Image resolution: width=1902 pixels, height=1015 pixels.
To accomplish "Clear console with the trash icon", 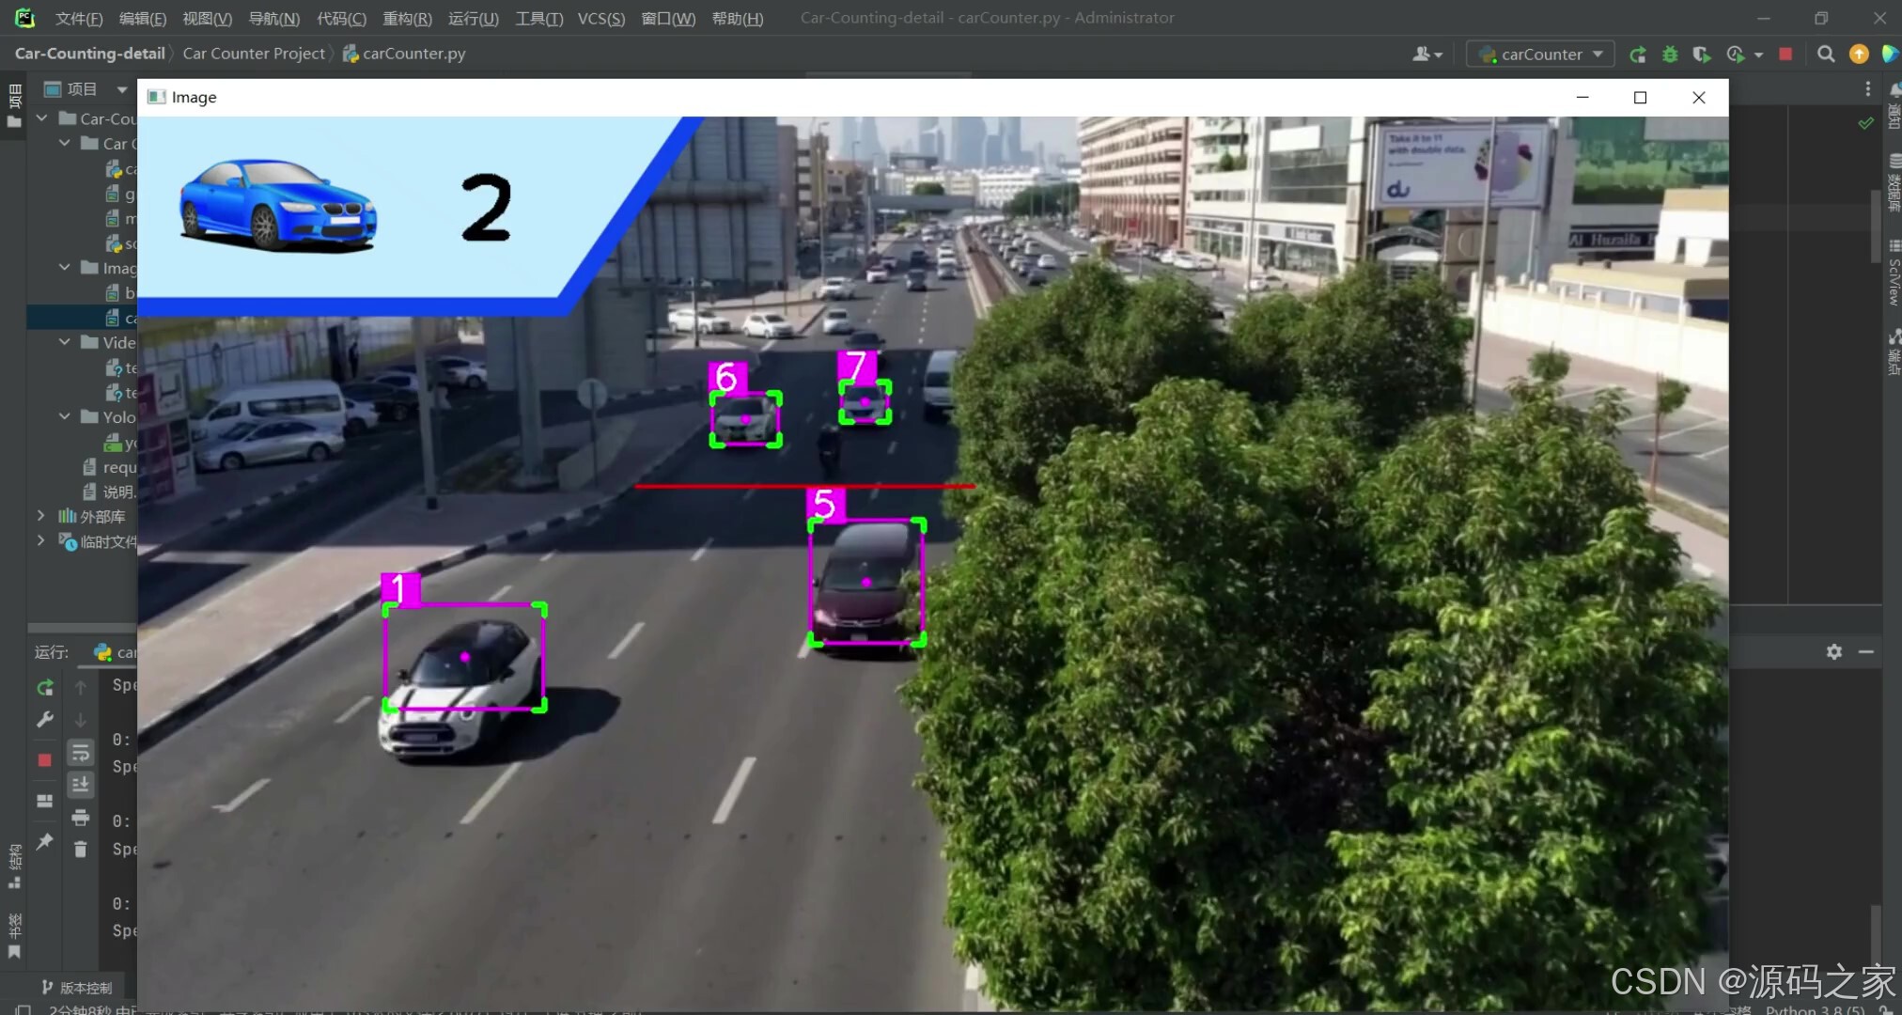I will pyautogui.click(x=81, y=850).
